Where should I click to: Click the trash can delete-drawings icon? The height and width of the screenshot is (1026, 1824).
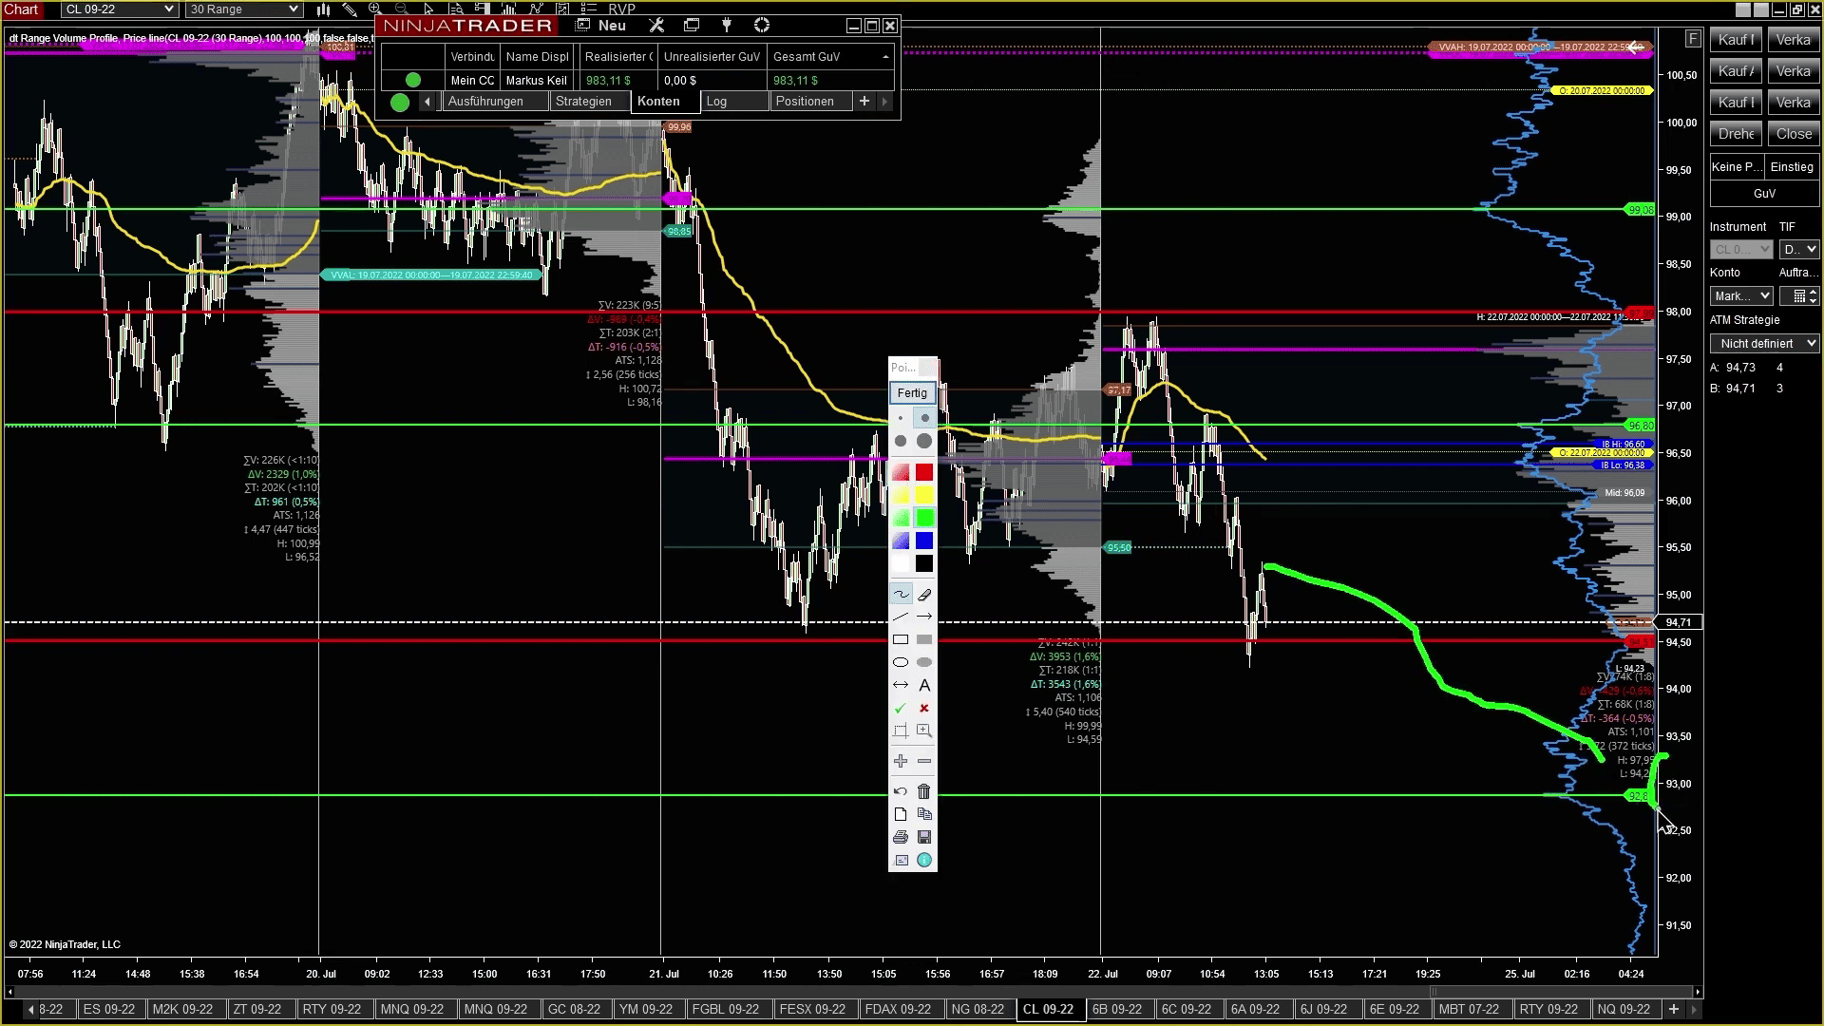[924, 791]
